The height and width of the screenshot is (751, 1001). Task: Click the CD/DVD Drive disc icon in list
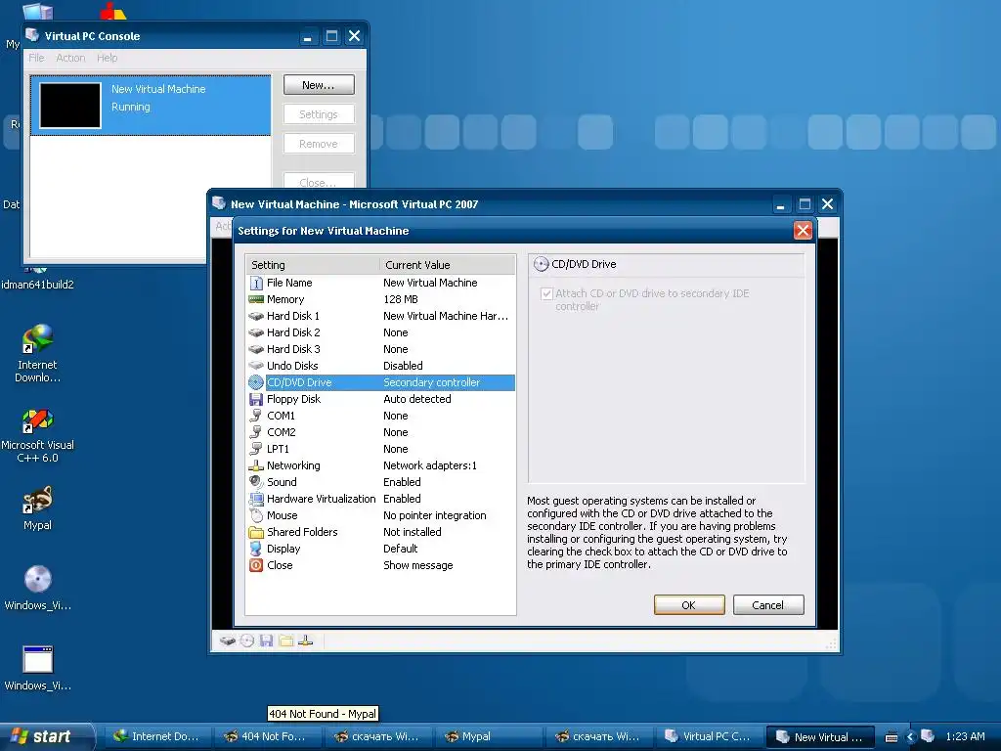tap(256, 382)
